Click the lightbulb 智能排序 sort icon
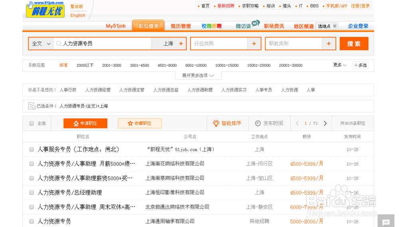The width and height of the screenshot is (399, 227). [216, 123]
